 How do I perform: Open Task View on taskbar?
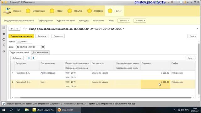[x=19, y=110]
